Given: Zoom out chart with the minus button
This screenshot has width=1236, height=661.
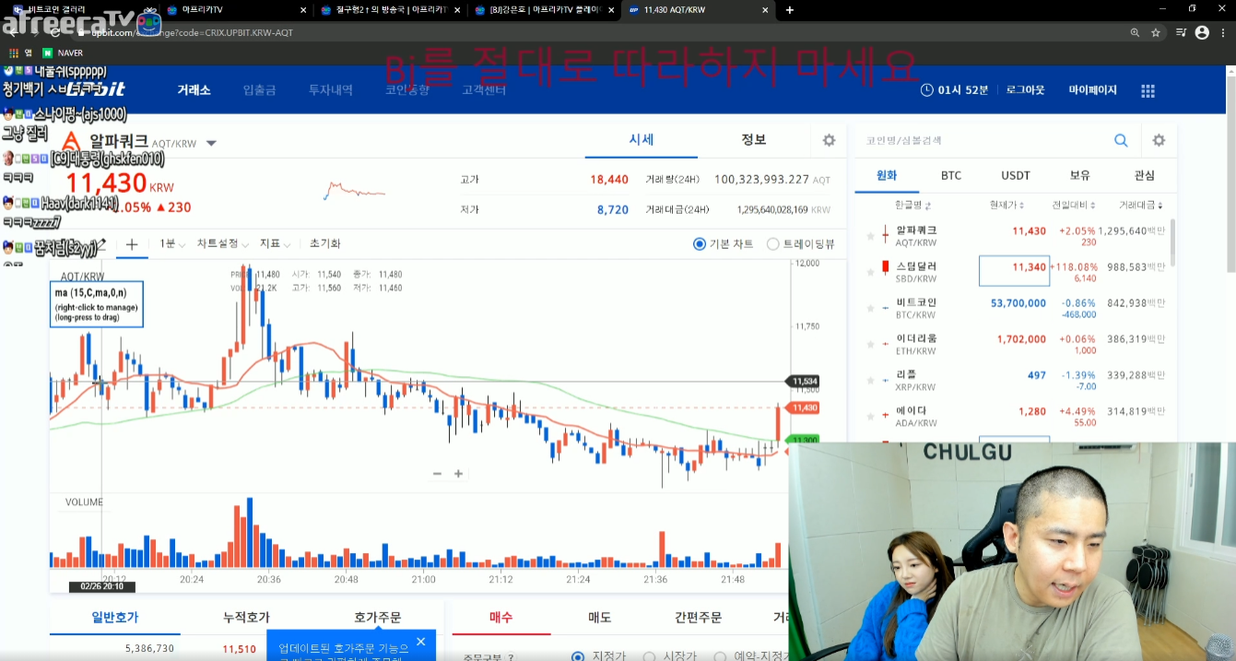Looking at the screenshot, I should pyautogui.click(x=437, y=474).
